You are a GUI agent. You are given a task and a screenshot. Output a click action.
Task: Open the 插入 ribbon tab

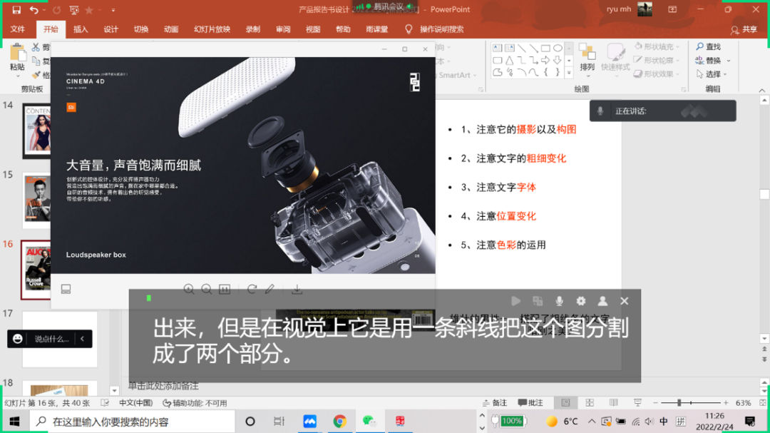click(81, 29)
